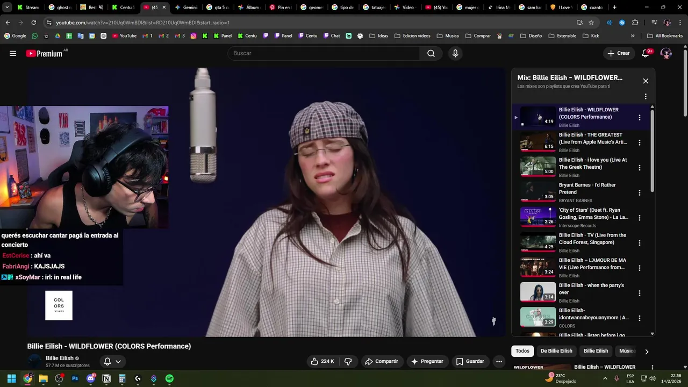Expand the Diseño bookmark folder

(x=531, y=36)
